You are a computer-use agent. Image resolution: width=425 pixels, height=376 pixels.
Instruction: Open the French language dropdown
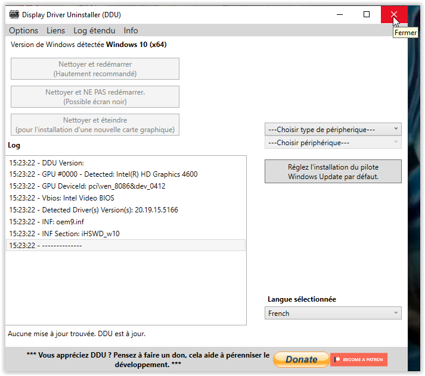[x=333, y=314]
